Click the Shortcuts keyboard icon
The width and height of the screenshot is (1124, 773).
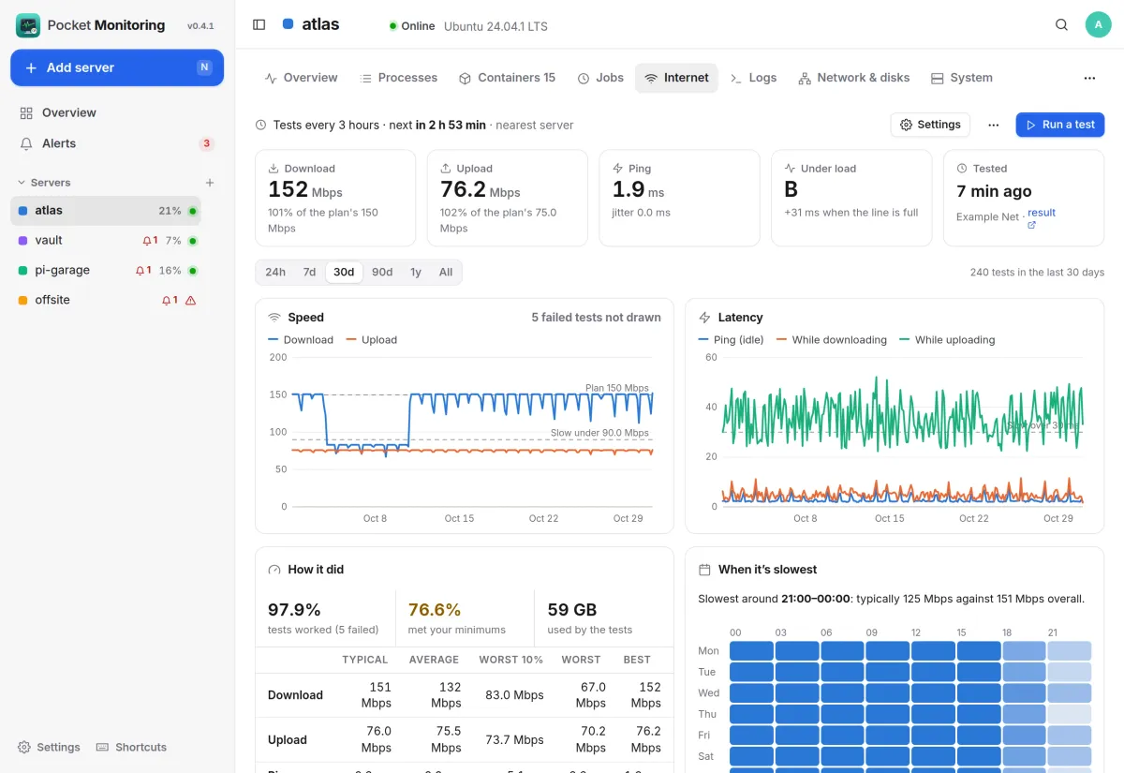pos(103,747)
